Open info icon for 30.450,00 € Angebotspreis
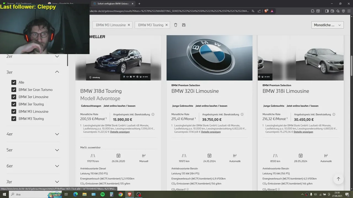353x198 pixels. 334,114
